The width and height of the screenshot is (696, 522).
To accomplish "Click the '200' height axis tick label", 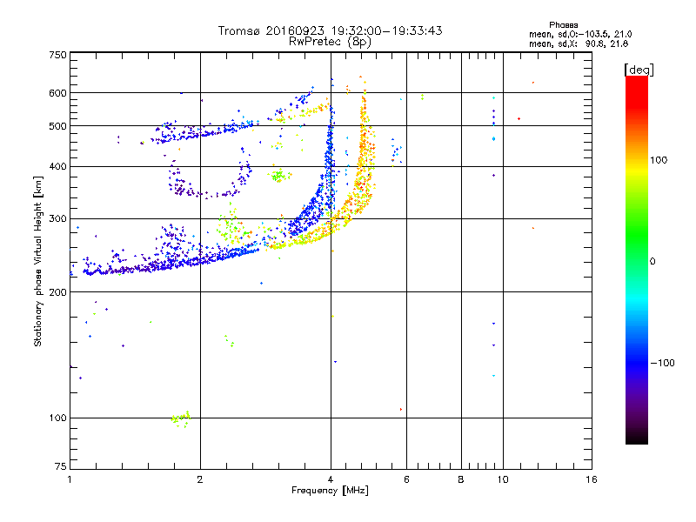I will point(58,292).
